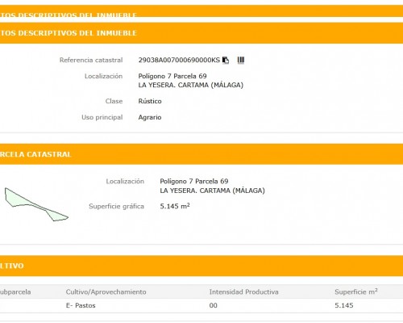Click the Rústico class value
This screenshot has height=323, width=403.
pyautogui.click(x=150, y=101)
